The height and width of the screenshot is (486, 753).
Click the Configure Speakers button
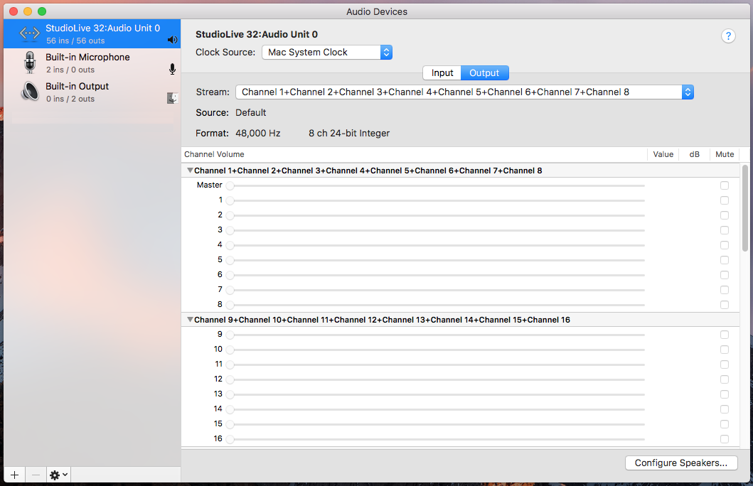pyautogui.click(x=680, y=463)
